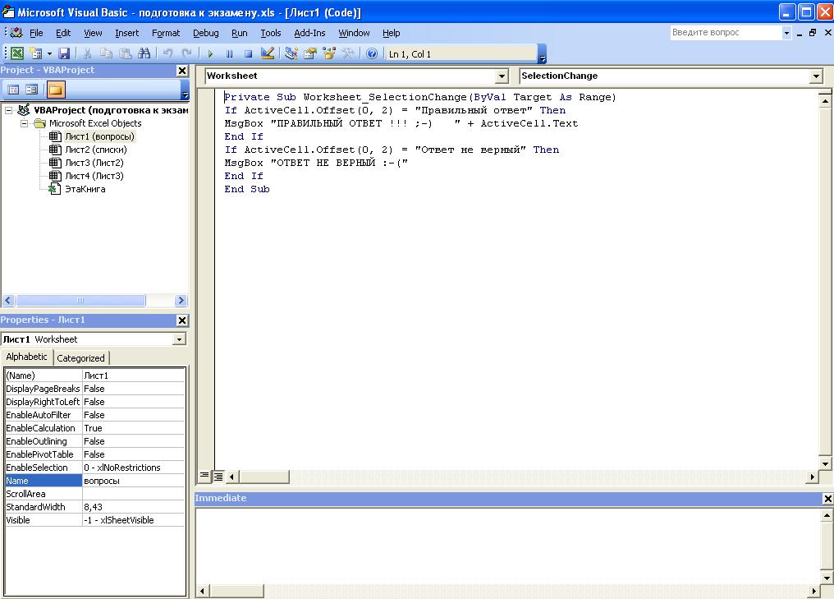The height and width of the screenshot is (599, 834).
Task: Switch to Procedure View button
Action: click(205, 476)
